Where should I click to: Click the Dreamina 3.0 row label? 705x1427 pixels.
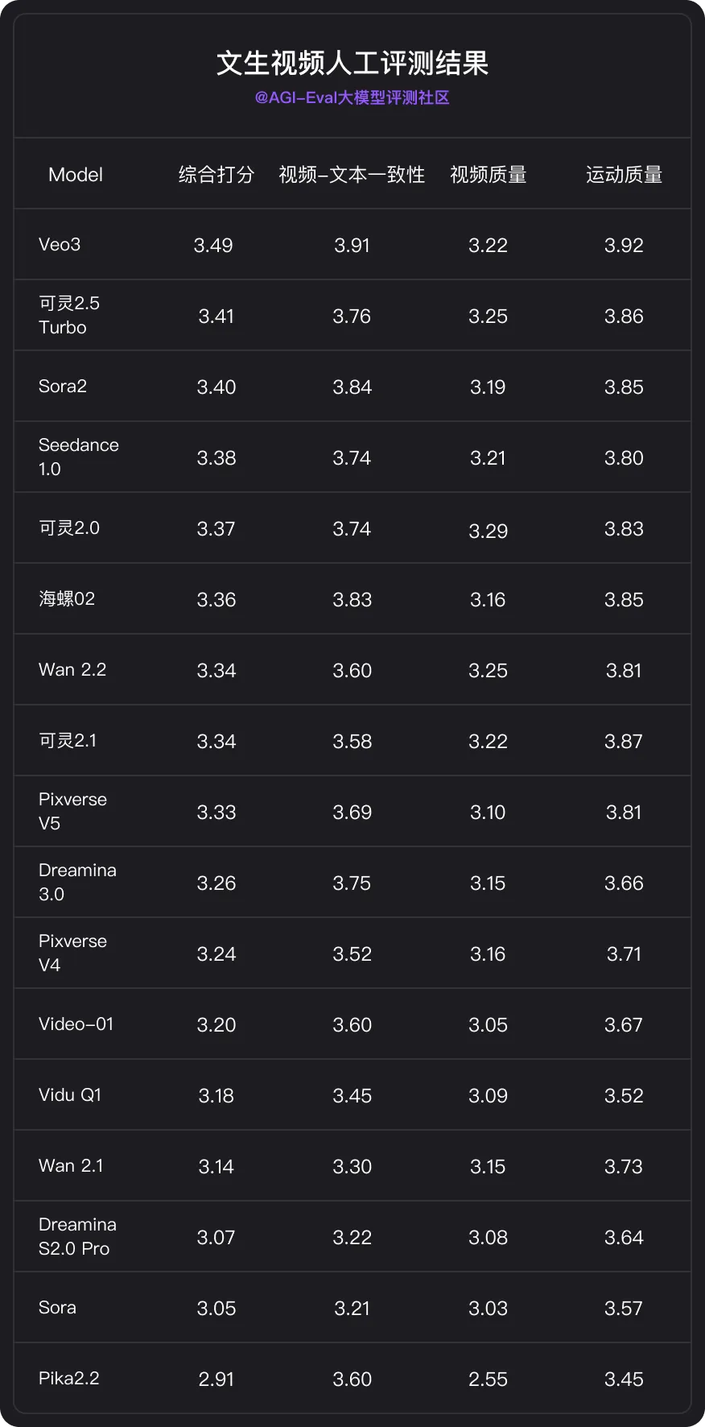pyautogui.click(x=77, y=882)
